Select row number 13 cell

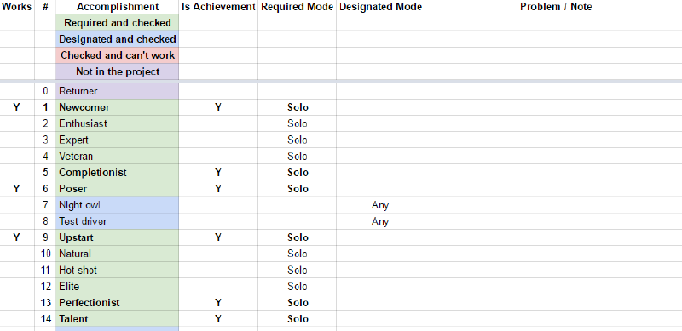pyautogui.click(x=45, y=303)
